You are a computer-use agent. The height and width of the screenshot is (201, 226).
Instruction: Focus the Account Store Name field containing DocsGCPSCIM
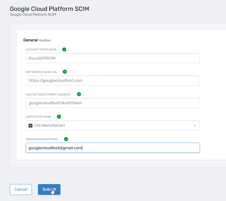point(113,58)
